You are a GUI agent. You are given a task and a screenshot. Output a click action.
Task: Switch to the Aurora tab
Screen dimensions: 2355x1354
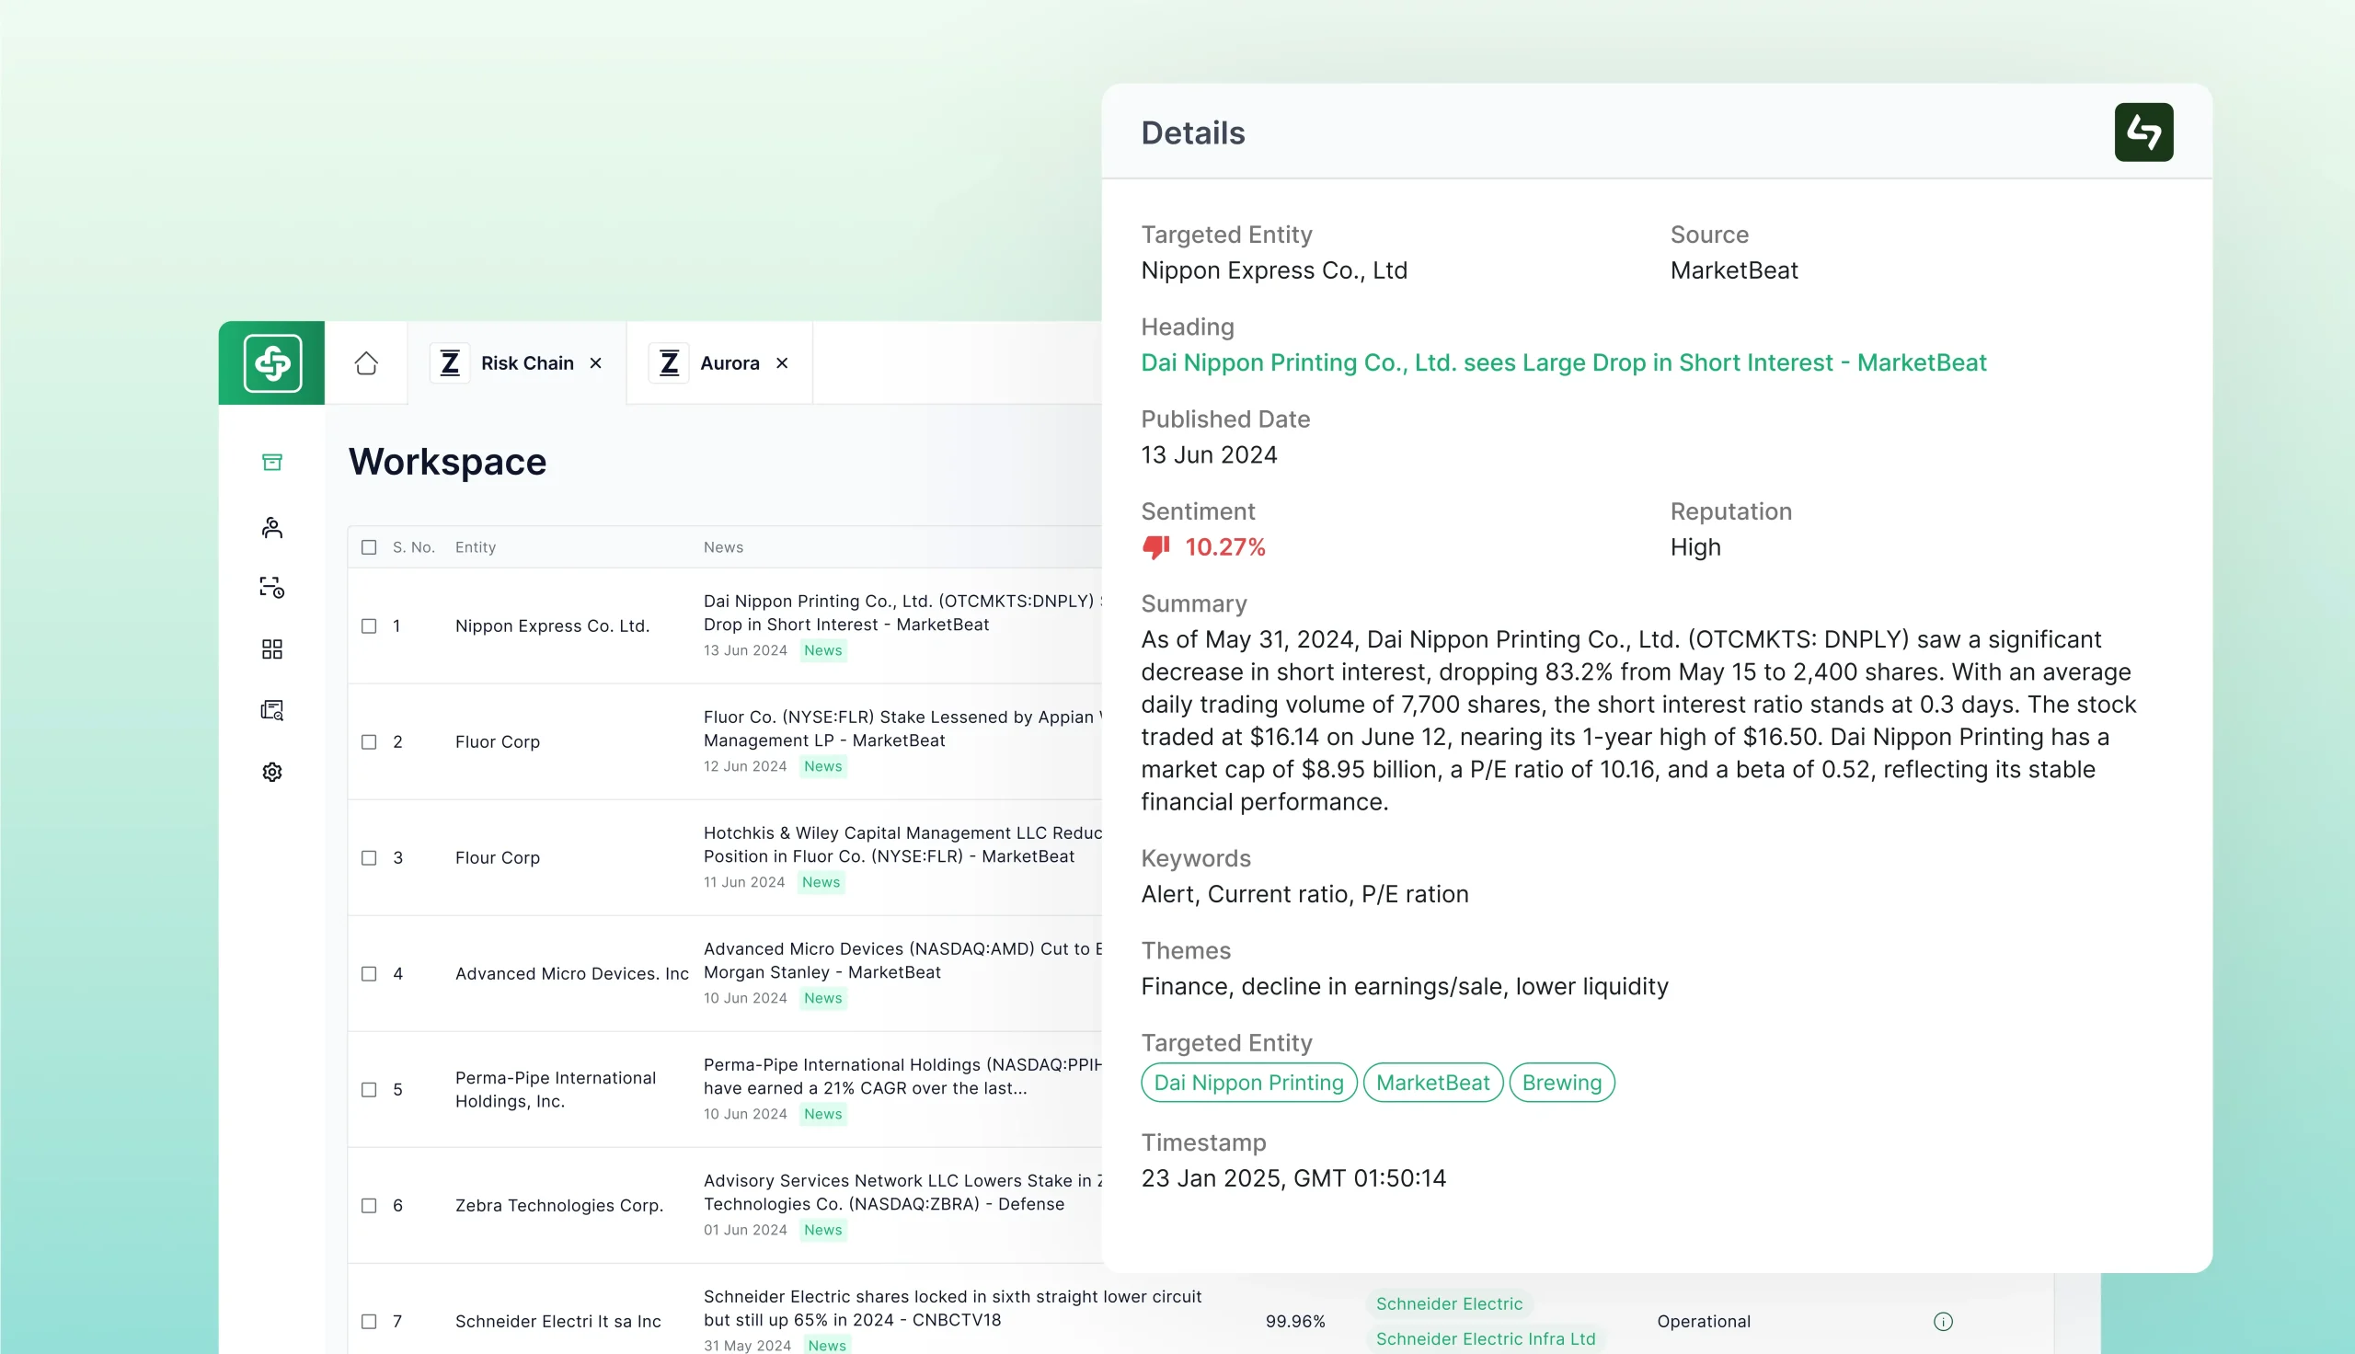coord(729,362)
